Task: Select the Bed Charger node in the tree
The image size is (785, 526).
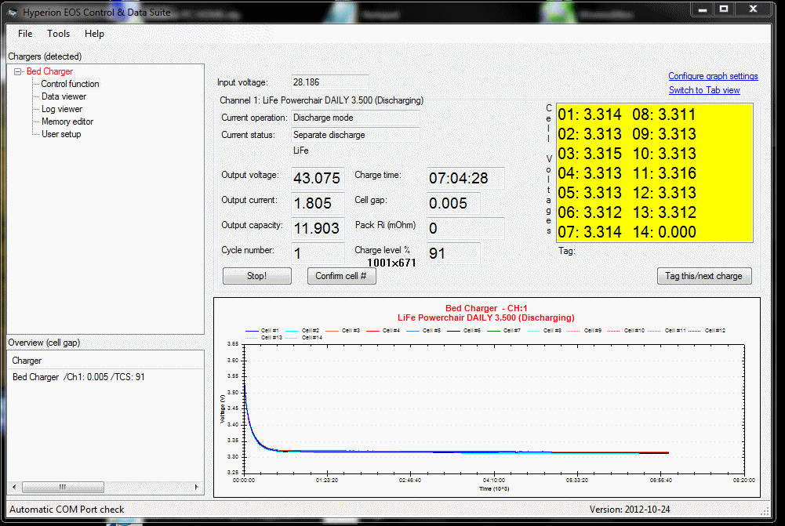Action: [49, 71]
